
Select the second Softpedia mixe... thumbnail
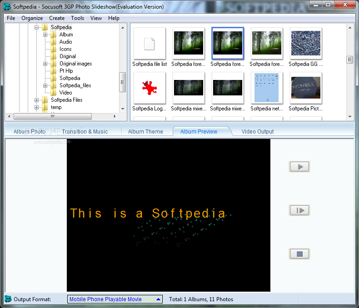[x=228, y=88]
